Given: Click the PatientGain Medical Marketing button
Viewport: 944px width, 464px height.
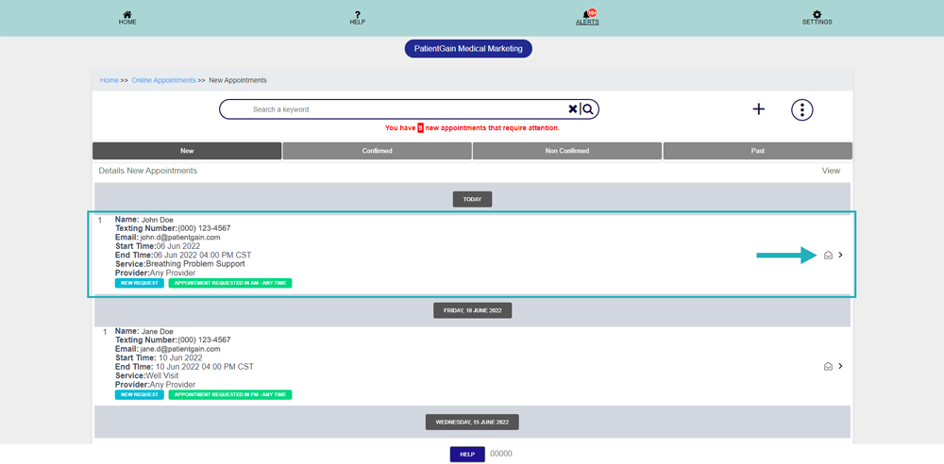Looking at the screenshot, I should 468,49.
